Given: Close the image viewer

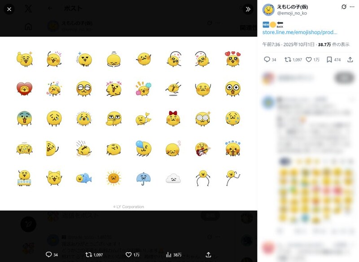Looking at the screenshot, I should tap(9, 9).
